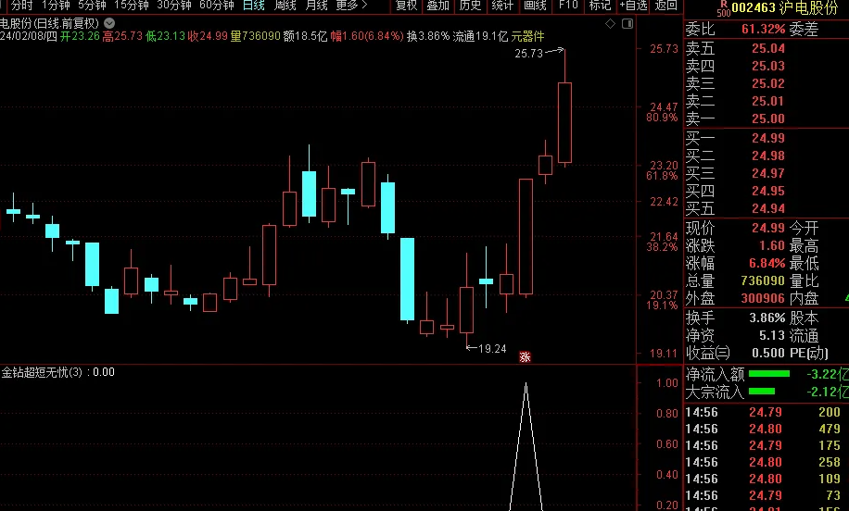Select the 60分钟 period tab
849x511 pixels.
217,6
